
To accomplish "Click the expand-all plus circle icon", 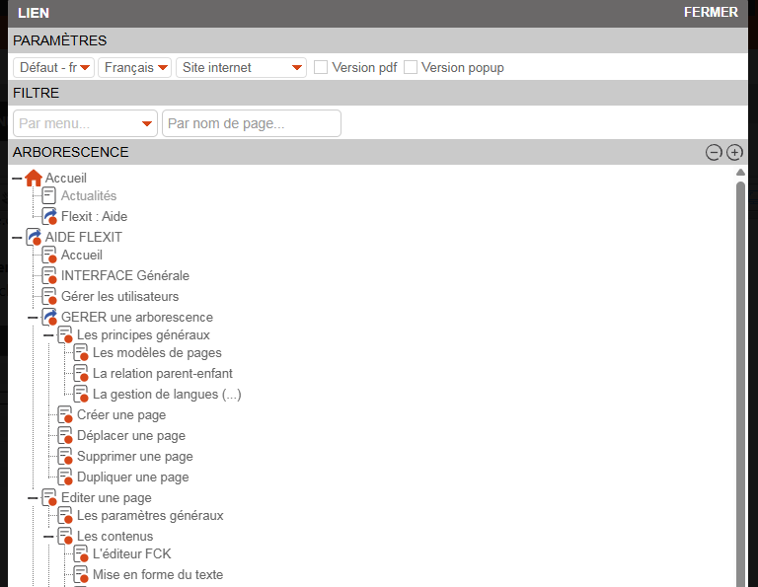I will point(734,152).
